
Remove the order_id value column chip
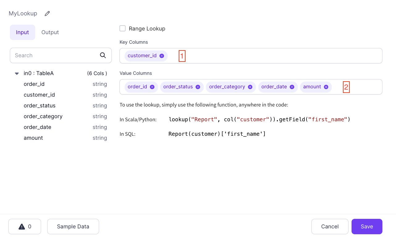click(152, 87)
